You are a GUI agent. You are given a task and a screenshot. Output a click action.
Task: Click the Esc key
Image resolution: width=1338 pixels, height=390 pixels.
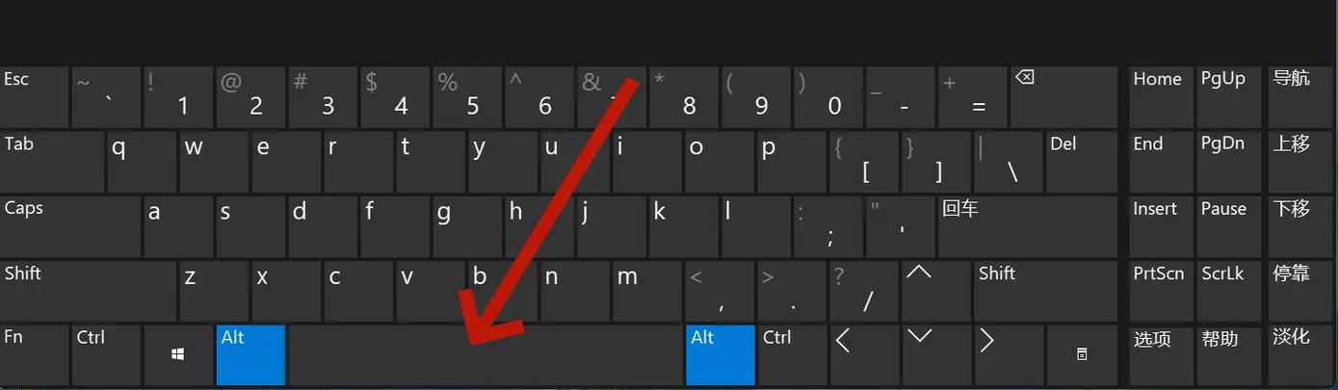point(34,97)
